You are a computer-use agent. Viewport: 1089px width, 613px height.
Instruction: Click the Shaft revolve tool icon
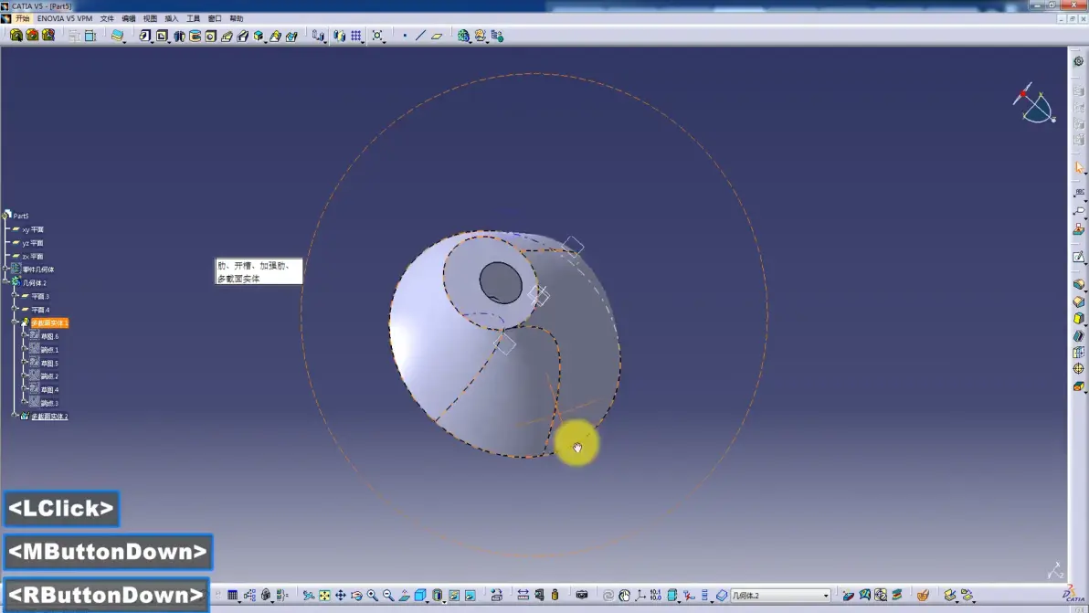pos(179,36)
